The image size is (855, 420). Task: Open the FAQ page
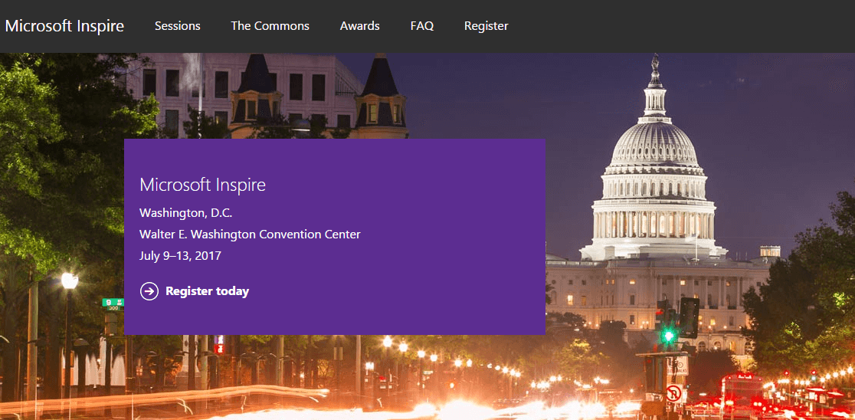tap(422, 25)
